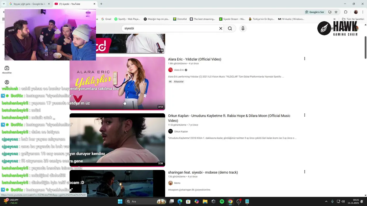Click Google'a Sor button
Viewport: 367px width, 206px height.
pos(315,12)
